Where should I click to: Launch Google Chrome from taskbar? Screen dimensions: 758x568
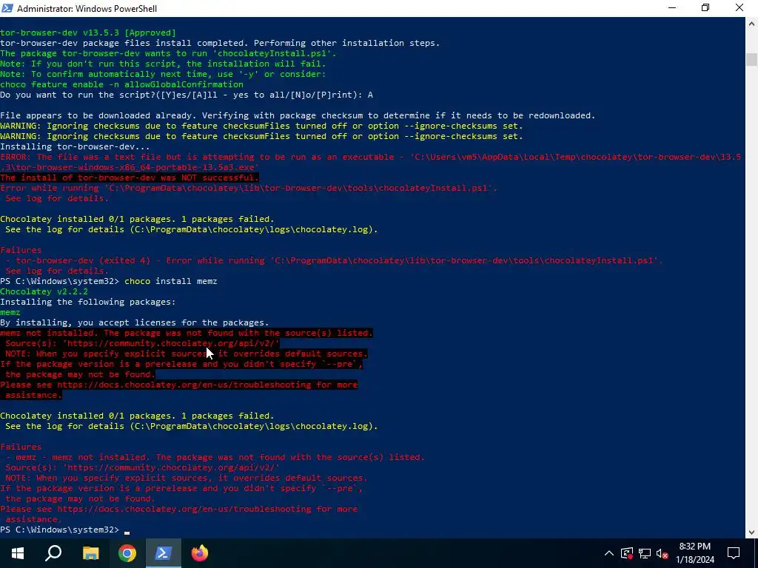(127, 553)
